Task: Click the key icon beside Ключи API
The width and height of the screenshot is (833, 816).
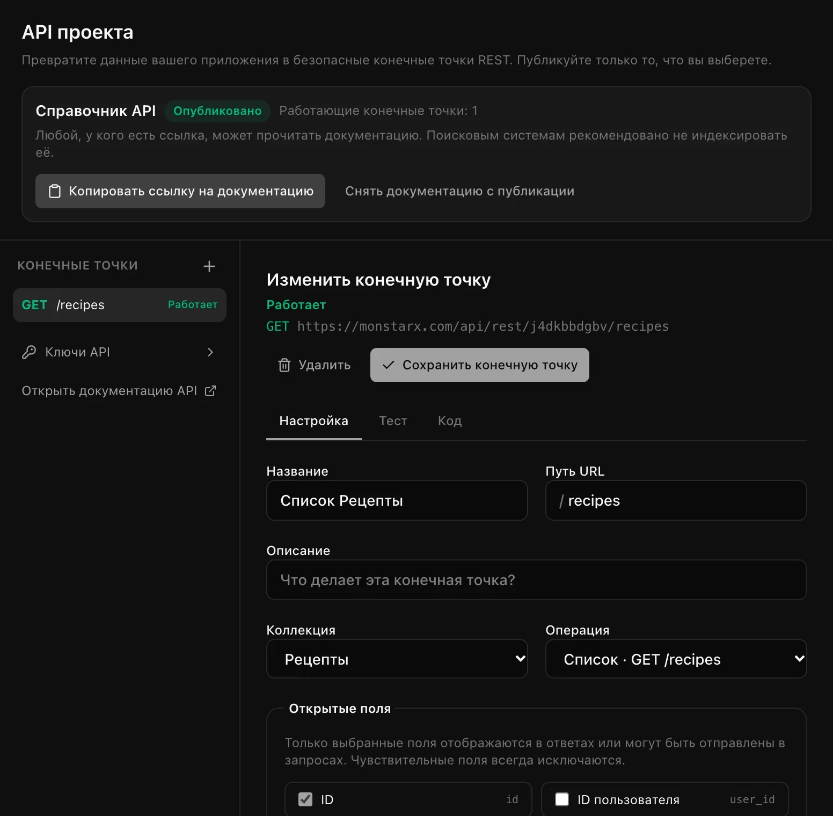Action: 29,352
